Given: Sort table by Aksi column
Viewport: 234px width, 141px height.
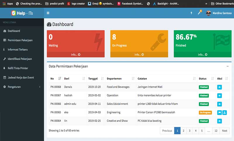Looking at the screenshot, I should (222, 78).
